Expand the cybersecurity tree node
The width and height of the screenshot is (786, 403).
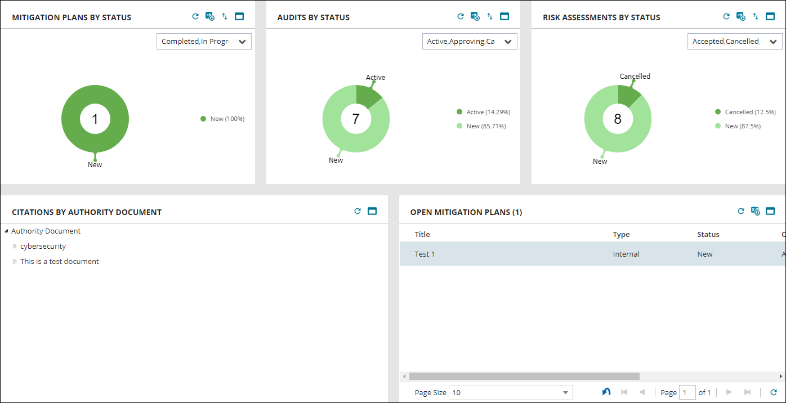(x=15, y=246)
